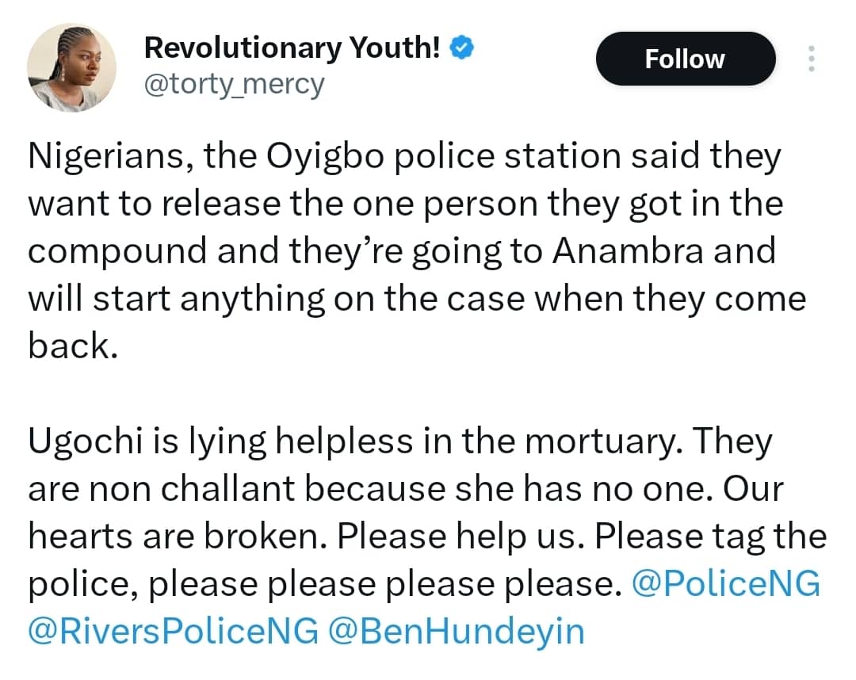Expand the tweet options with the dots menu
The image size is (856, 680).
(x=812, y=58)
